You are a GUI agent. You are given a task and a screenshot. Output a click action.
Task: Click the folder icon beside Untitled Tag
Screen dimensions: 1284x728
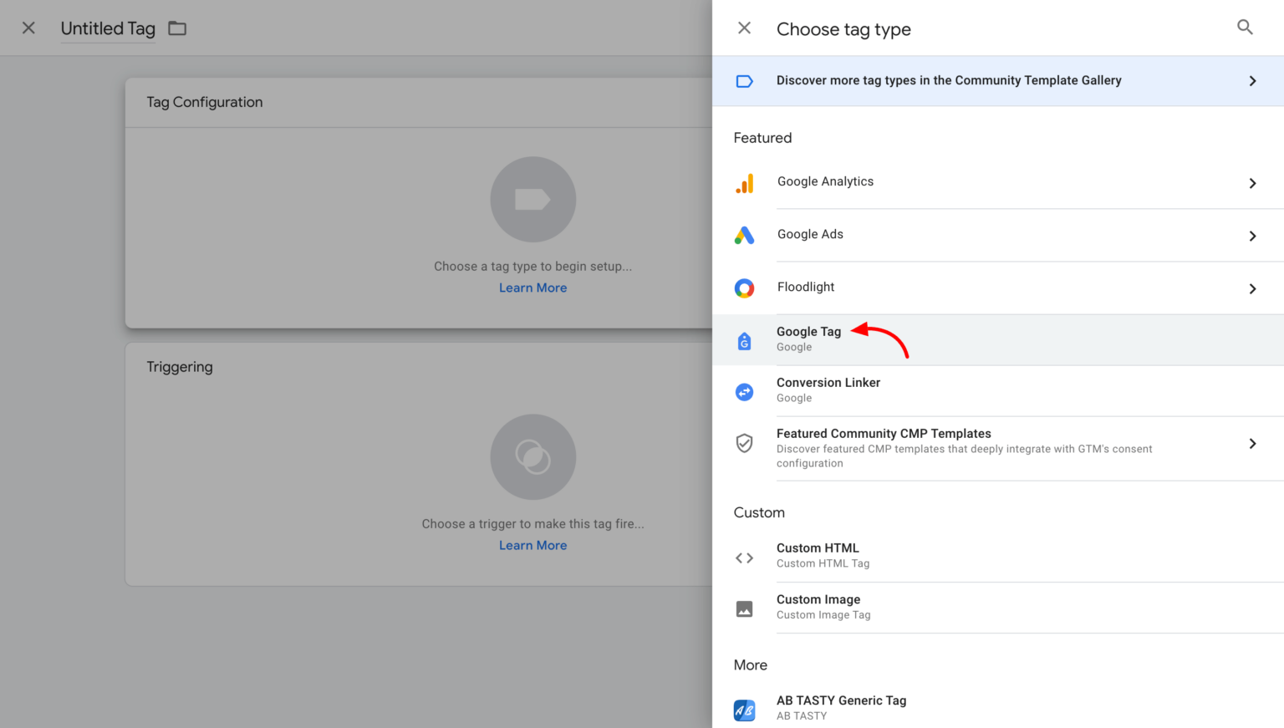[176, 28]
